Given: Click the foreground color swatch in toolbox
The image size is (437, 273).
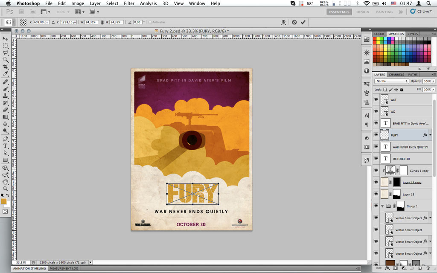Looking at the screenshot, I should pyautogui.click(x=3, y=201).
